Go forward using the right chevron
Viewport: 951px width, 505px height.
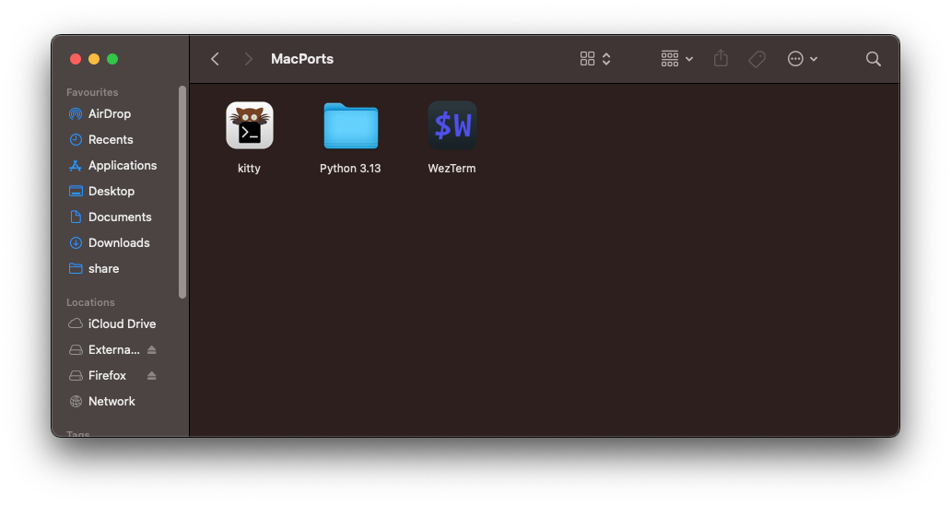[248, 59]
